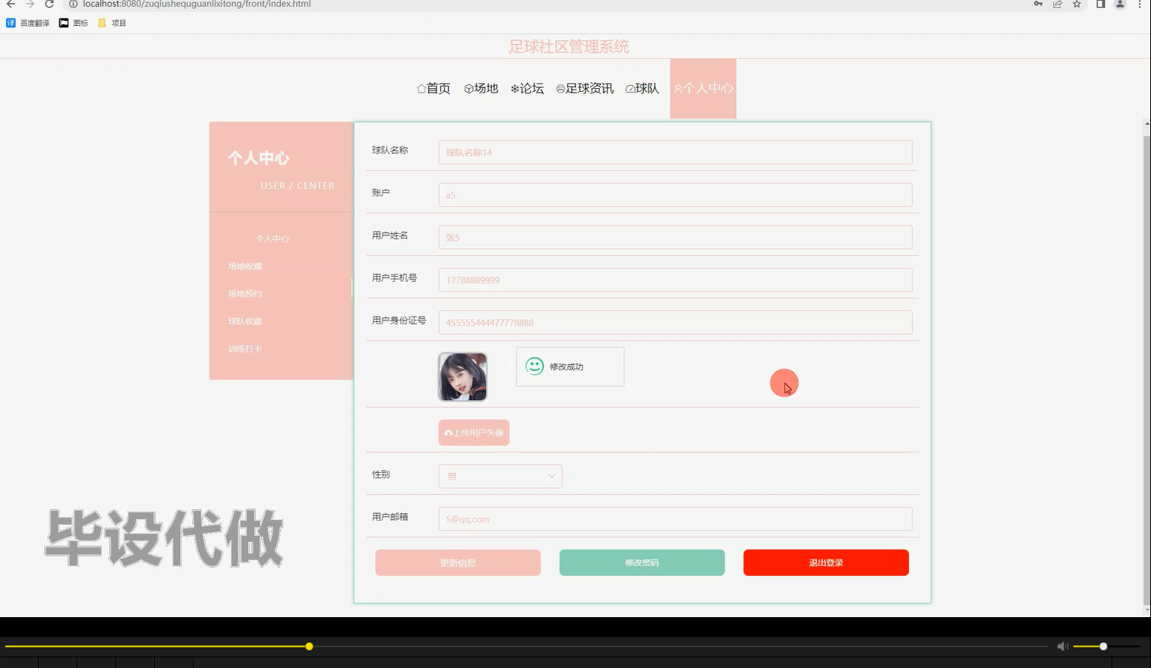Click the asterisk icon next to 论坛
This screenshot has height=668, width=1151.
coord(515,88)
